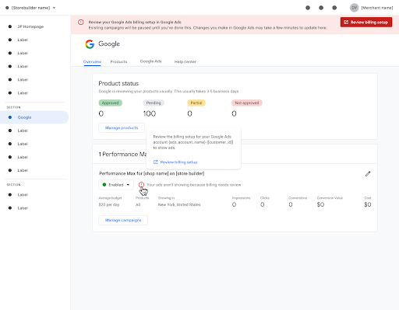Follow the Review billing setup link in tooltip
Image resolution: width=399 pixels, height=310 pixels.
(x=178, y=162)
